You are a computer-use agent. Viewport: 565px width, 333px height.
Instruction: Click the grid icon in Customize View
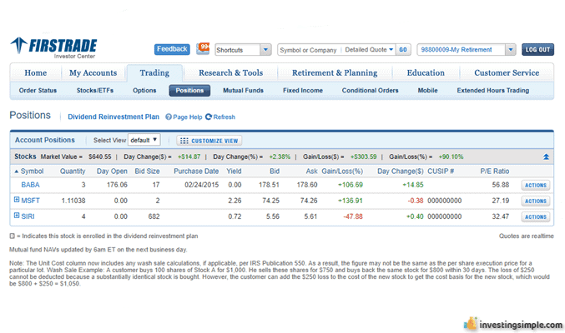click(x=184, y=141)
